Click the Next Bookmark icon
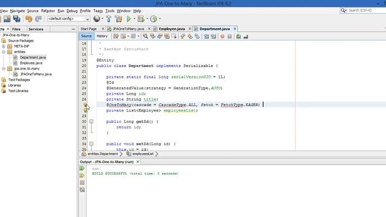Screen dimensions: 386x217 click(190, 36)
